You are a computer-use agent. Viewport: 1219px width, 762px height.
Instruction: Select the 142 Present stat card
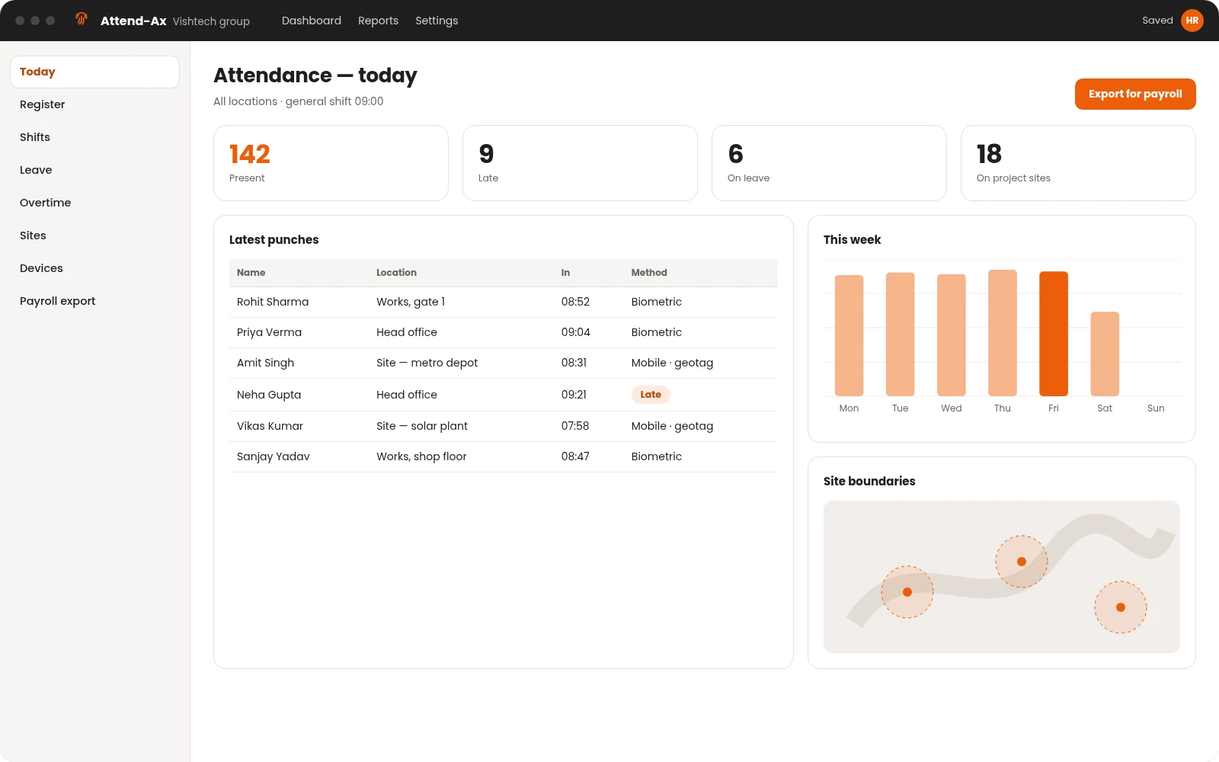coord(331,163)
